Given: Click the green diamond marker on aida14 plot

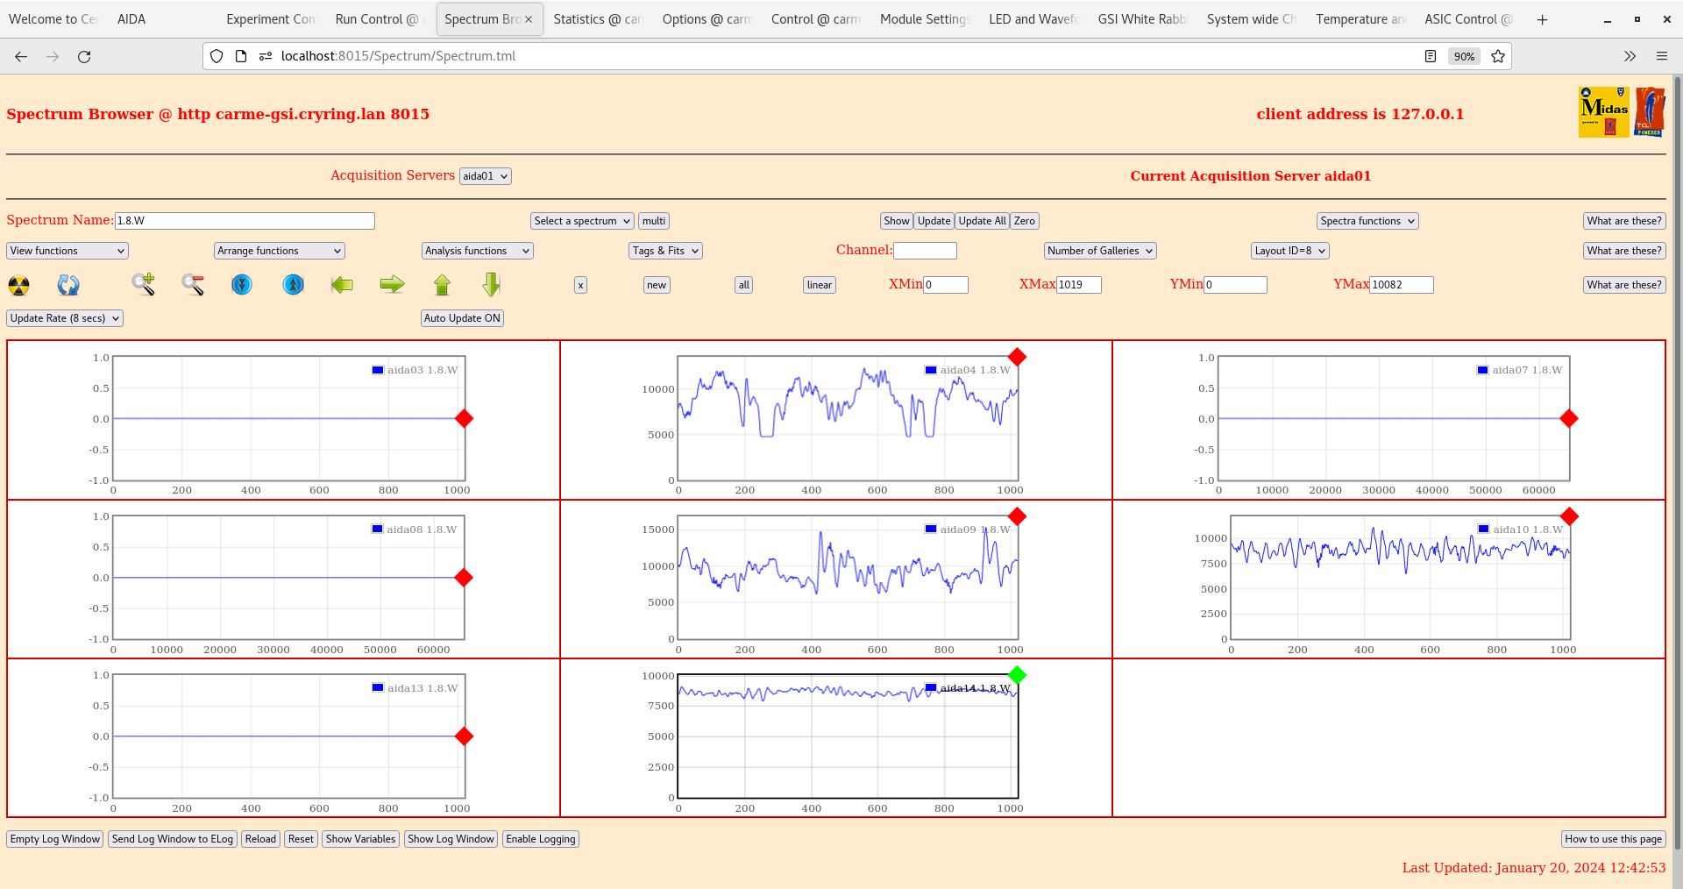Looking at the screenshot, I should [x=1017, y=675].
